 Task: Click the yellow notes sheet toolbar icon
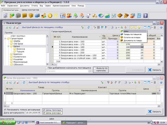coord(56,16)
